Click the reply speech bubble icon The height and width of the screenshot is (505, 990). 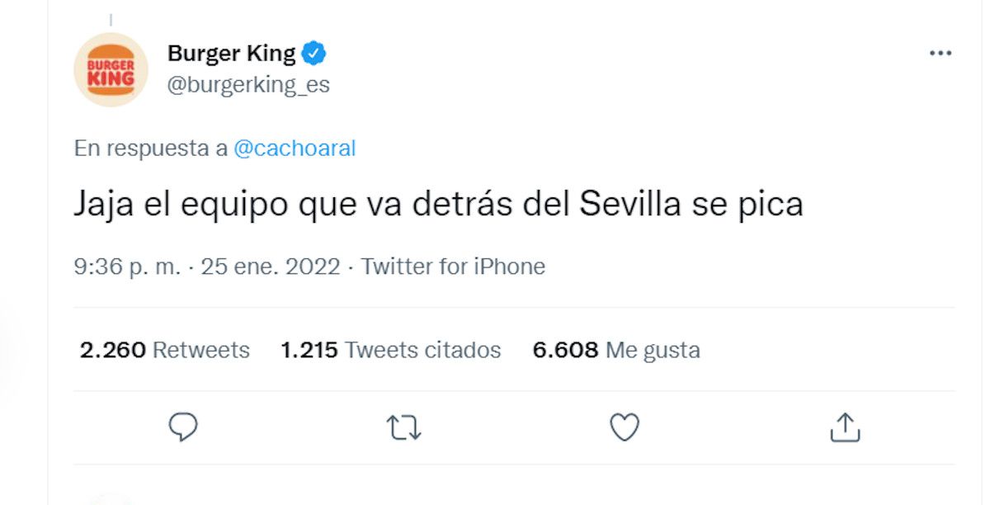click(182, 427)
